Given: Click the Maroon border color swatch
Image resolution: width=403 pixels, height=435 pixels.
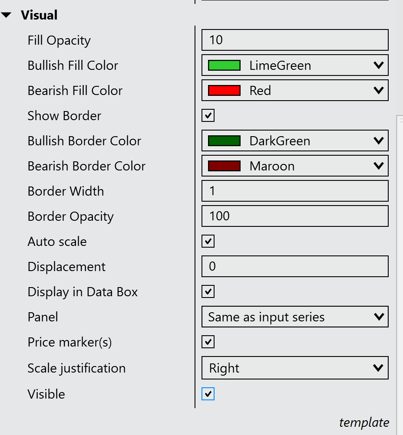Looking at the screenshot, I should tap(224, 166).
